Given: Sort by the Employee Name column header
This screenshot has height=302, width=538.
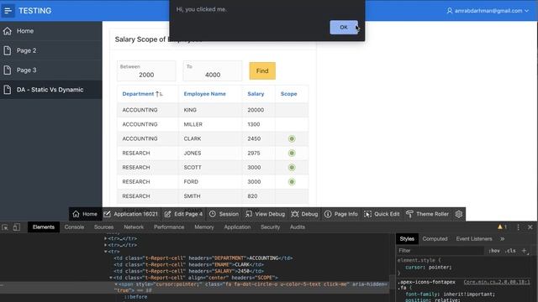Looking at the screenshot, I should click(x=204, y=94).
